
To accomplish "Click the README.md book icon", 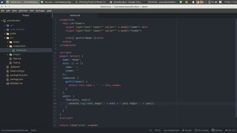I will pos(8,83).
